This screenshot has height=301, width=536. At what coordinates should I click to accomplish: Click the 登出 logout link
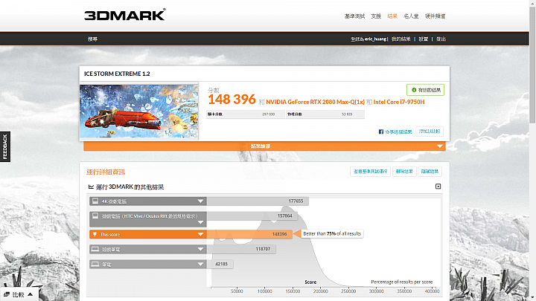(x=441, y=39)
